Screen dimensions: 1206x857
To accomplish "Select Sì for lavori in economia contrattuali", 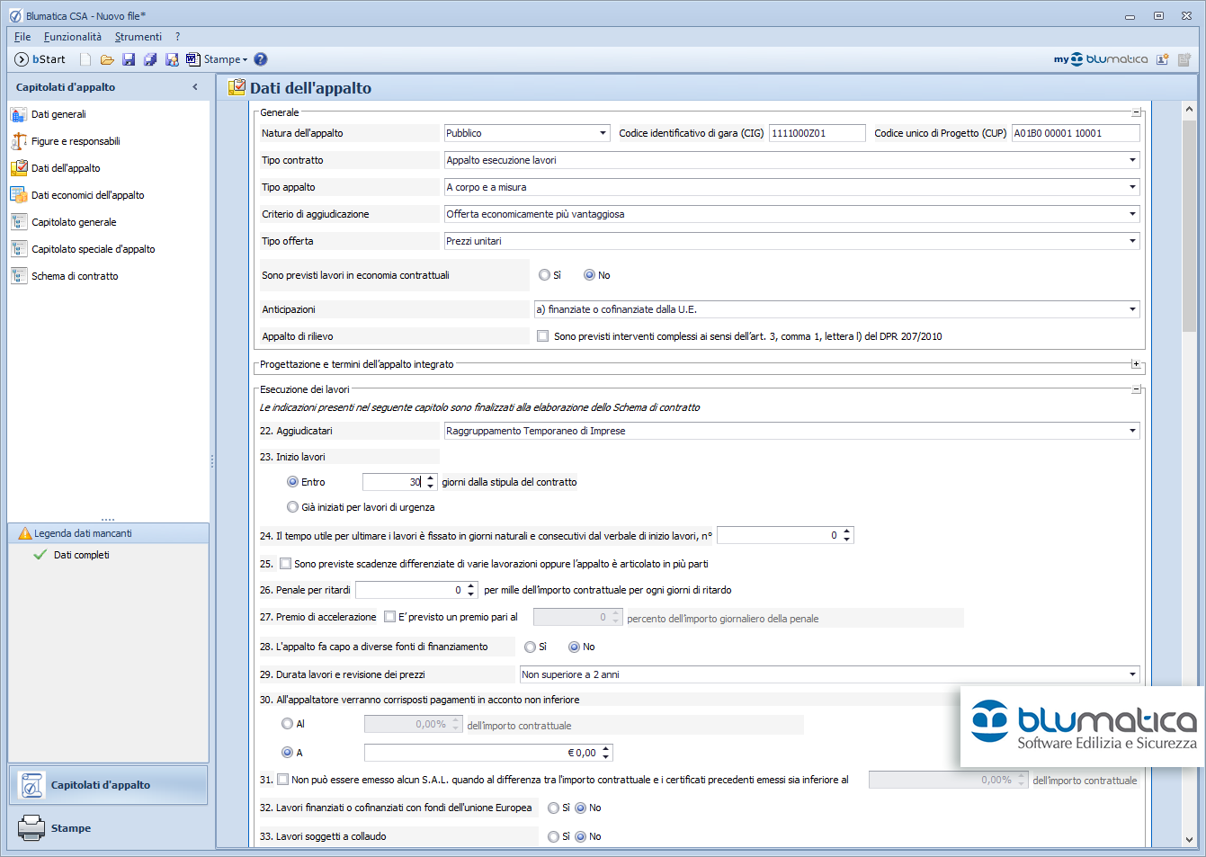I will (544, 275).
